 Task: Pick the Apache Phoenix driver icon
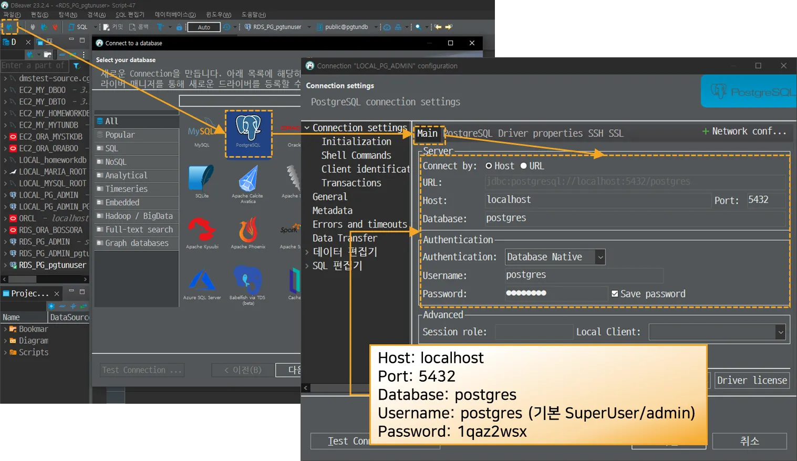pos(248,231)
